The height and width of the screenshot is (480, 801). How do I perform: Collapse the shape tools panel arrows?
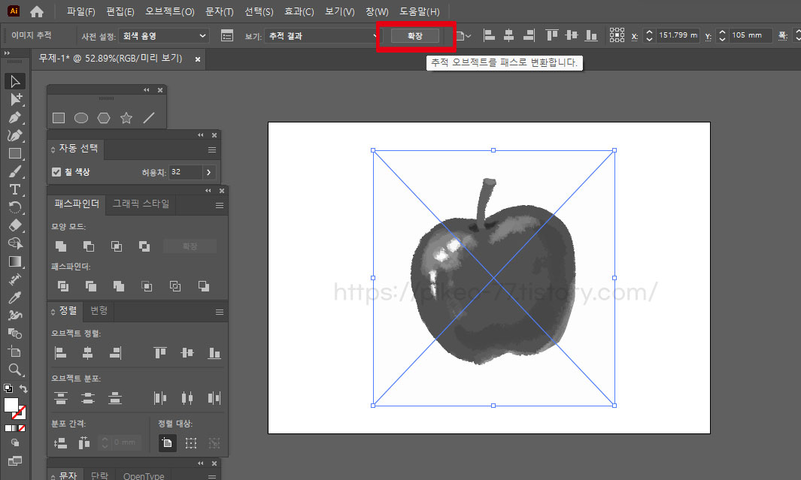147,90
